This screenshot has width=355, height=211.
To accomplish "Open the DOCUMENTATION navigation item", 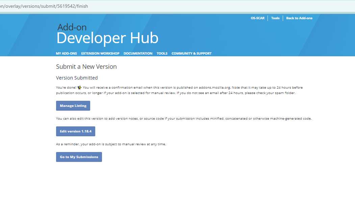I will [x=138, y=53].
